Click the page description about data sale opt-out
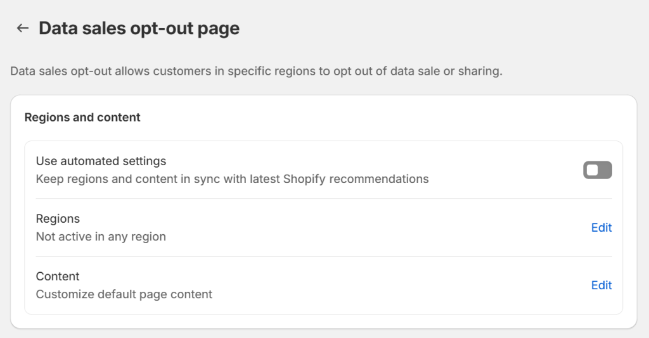Screen dimensions: 649x338 [256, 71]
